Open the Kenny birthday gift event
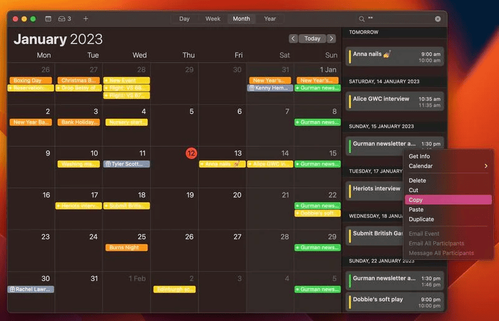499x321 pixels. pos(269,88)
